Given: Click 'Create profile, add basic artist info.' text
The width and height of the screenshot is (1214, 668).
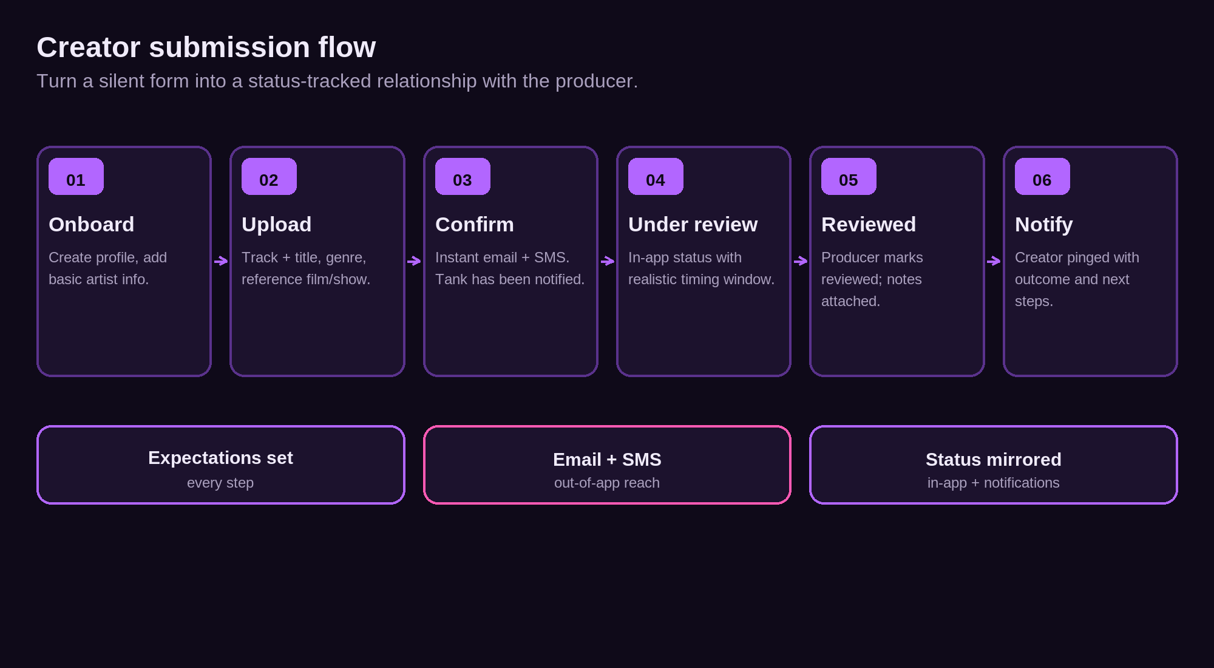Looking at the screenshot, I should click(x=108, y=268).
